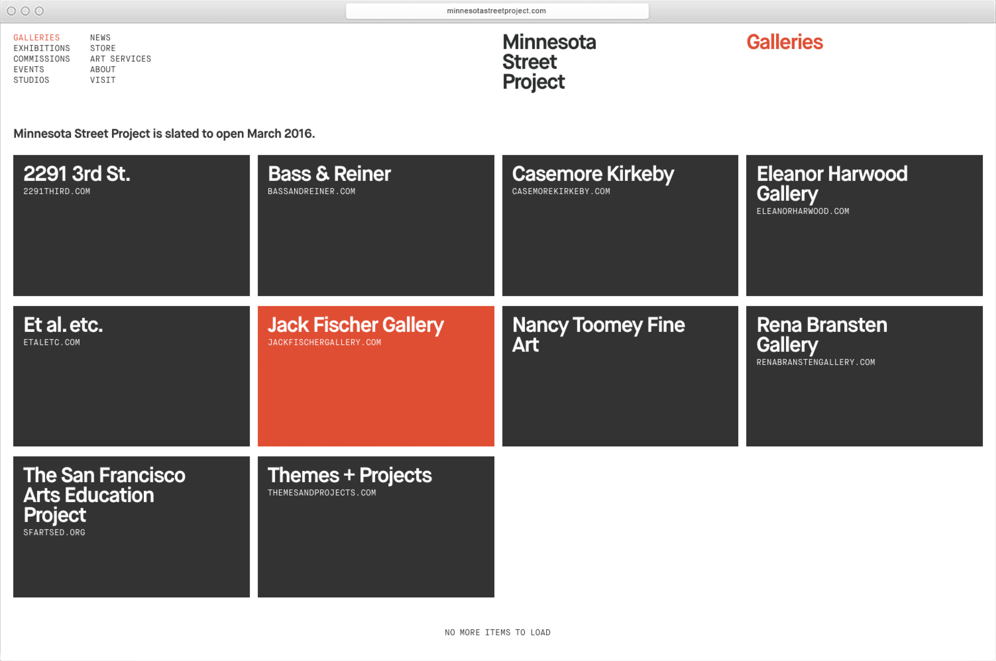The width and height of the screenshot is (996, 661).
Task: Open the Themes + Projects gallery title
Action: point(350,476)
